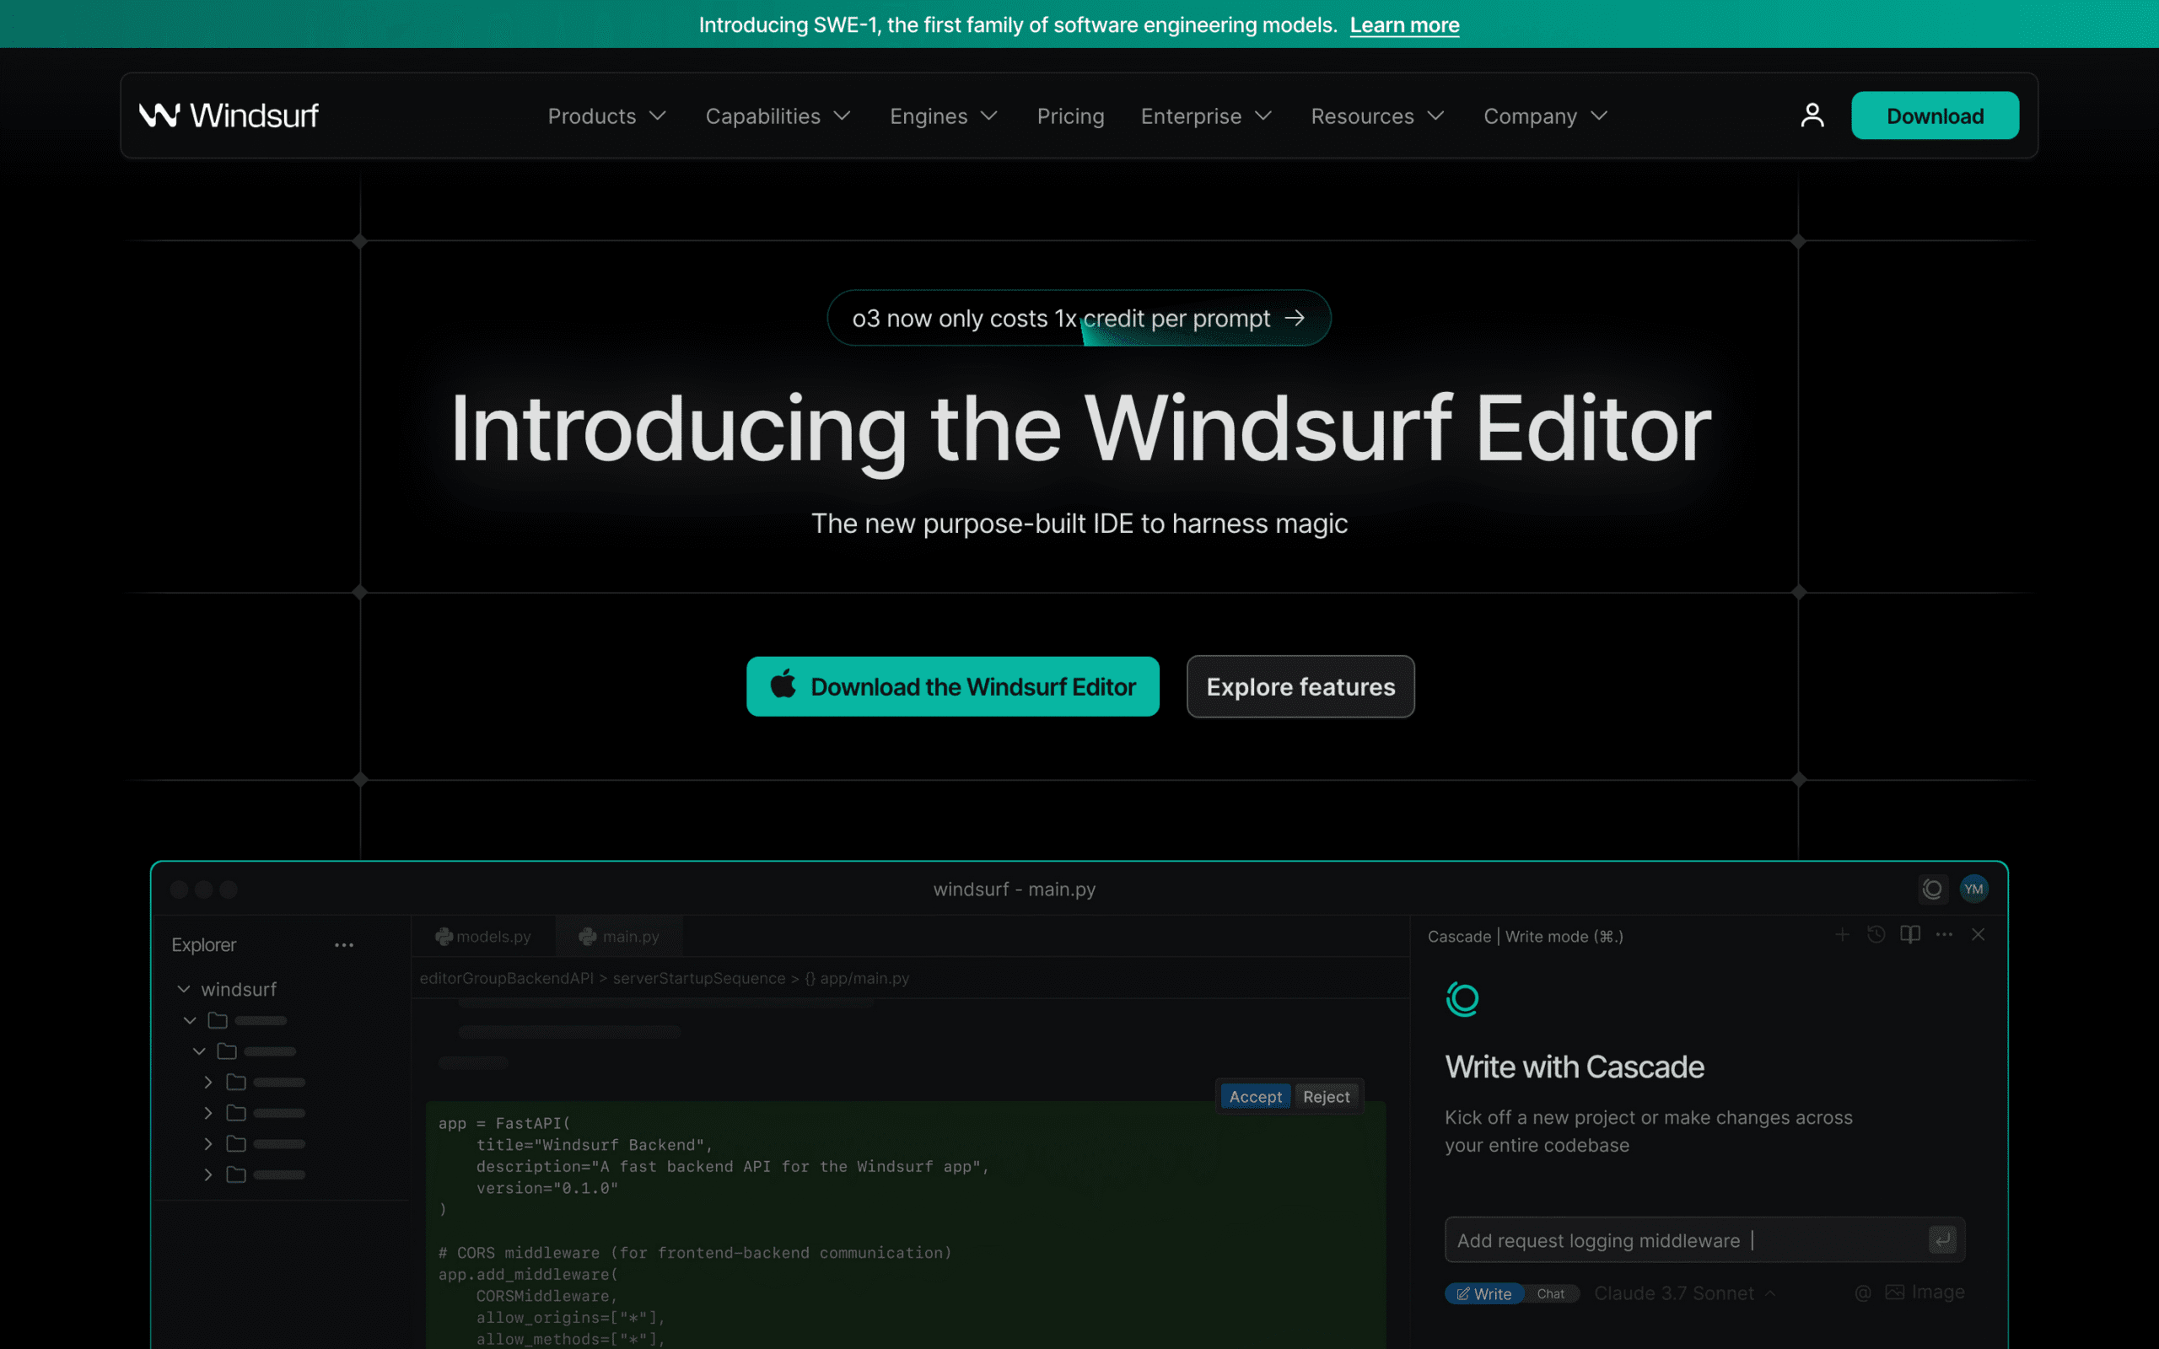
Task: Start a new Cascade conversation with plus icon
Action: click(1841, 934)
